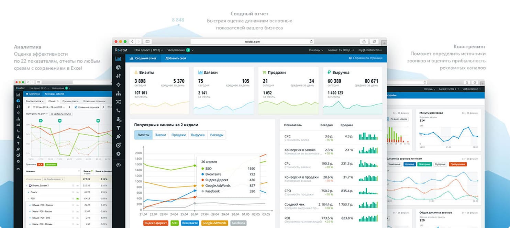This screenshot has width=510, height=228.
Task: Open Группировка по дням dropdown in left window
Action: pos(37,113)
